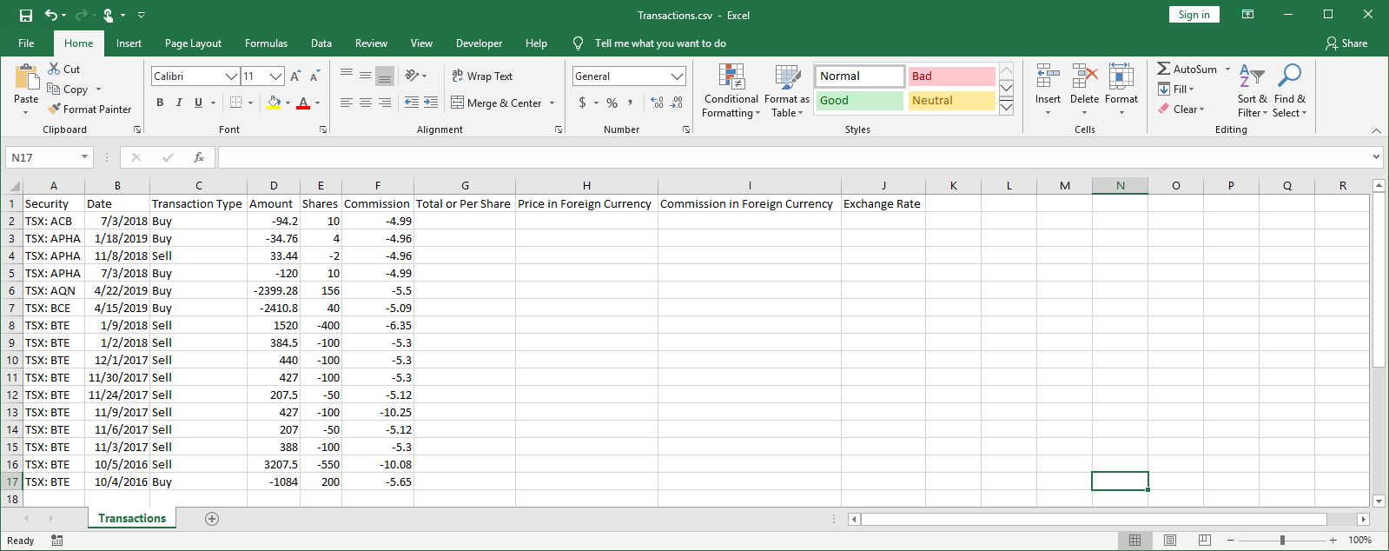Viewport: 1389px width, 551px height.
Task: Click the Sign in button
Action: (x=1194, y=15)
